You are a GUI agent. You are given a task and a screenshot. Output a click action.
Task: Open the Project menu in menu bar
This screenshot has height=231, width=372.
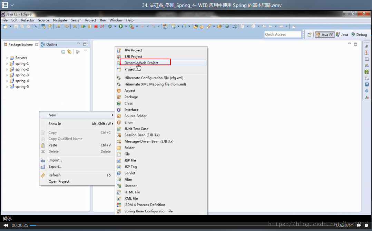click(91, 20)
